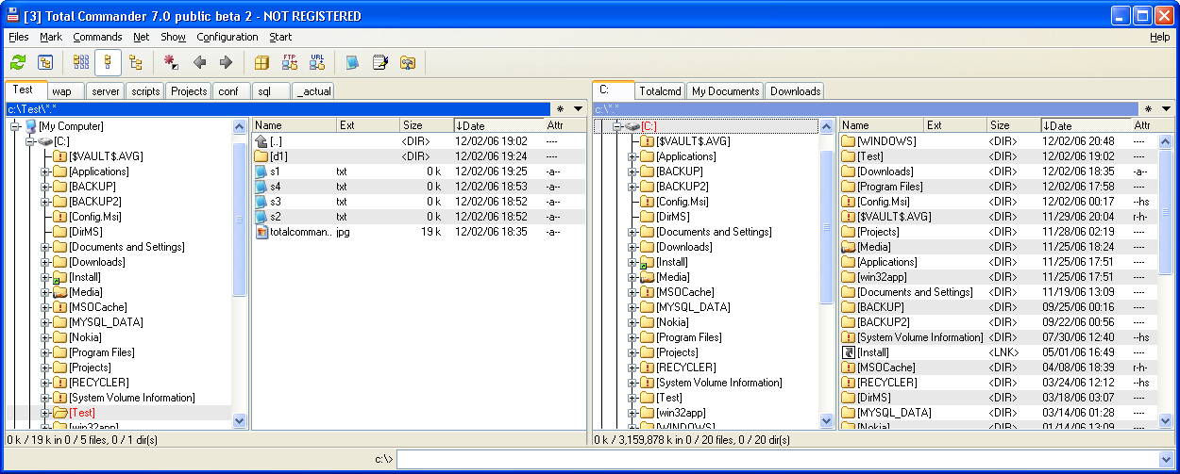Click the folder with tools toolbar icon

(x=408, y=63)
